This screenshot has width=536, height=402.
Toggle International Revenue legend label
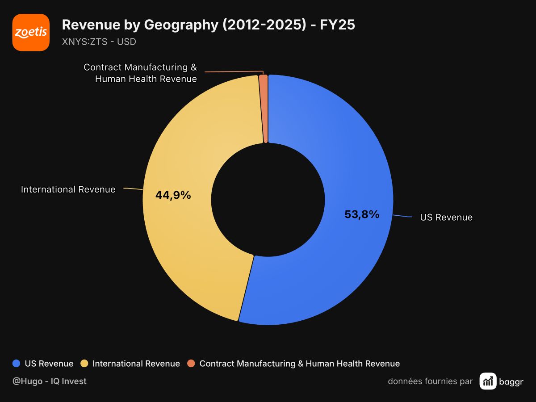pos(136,364)
